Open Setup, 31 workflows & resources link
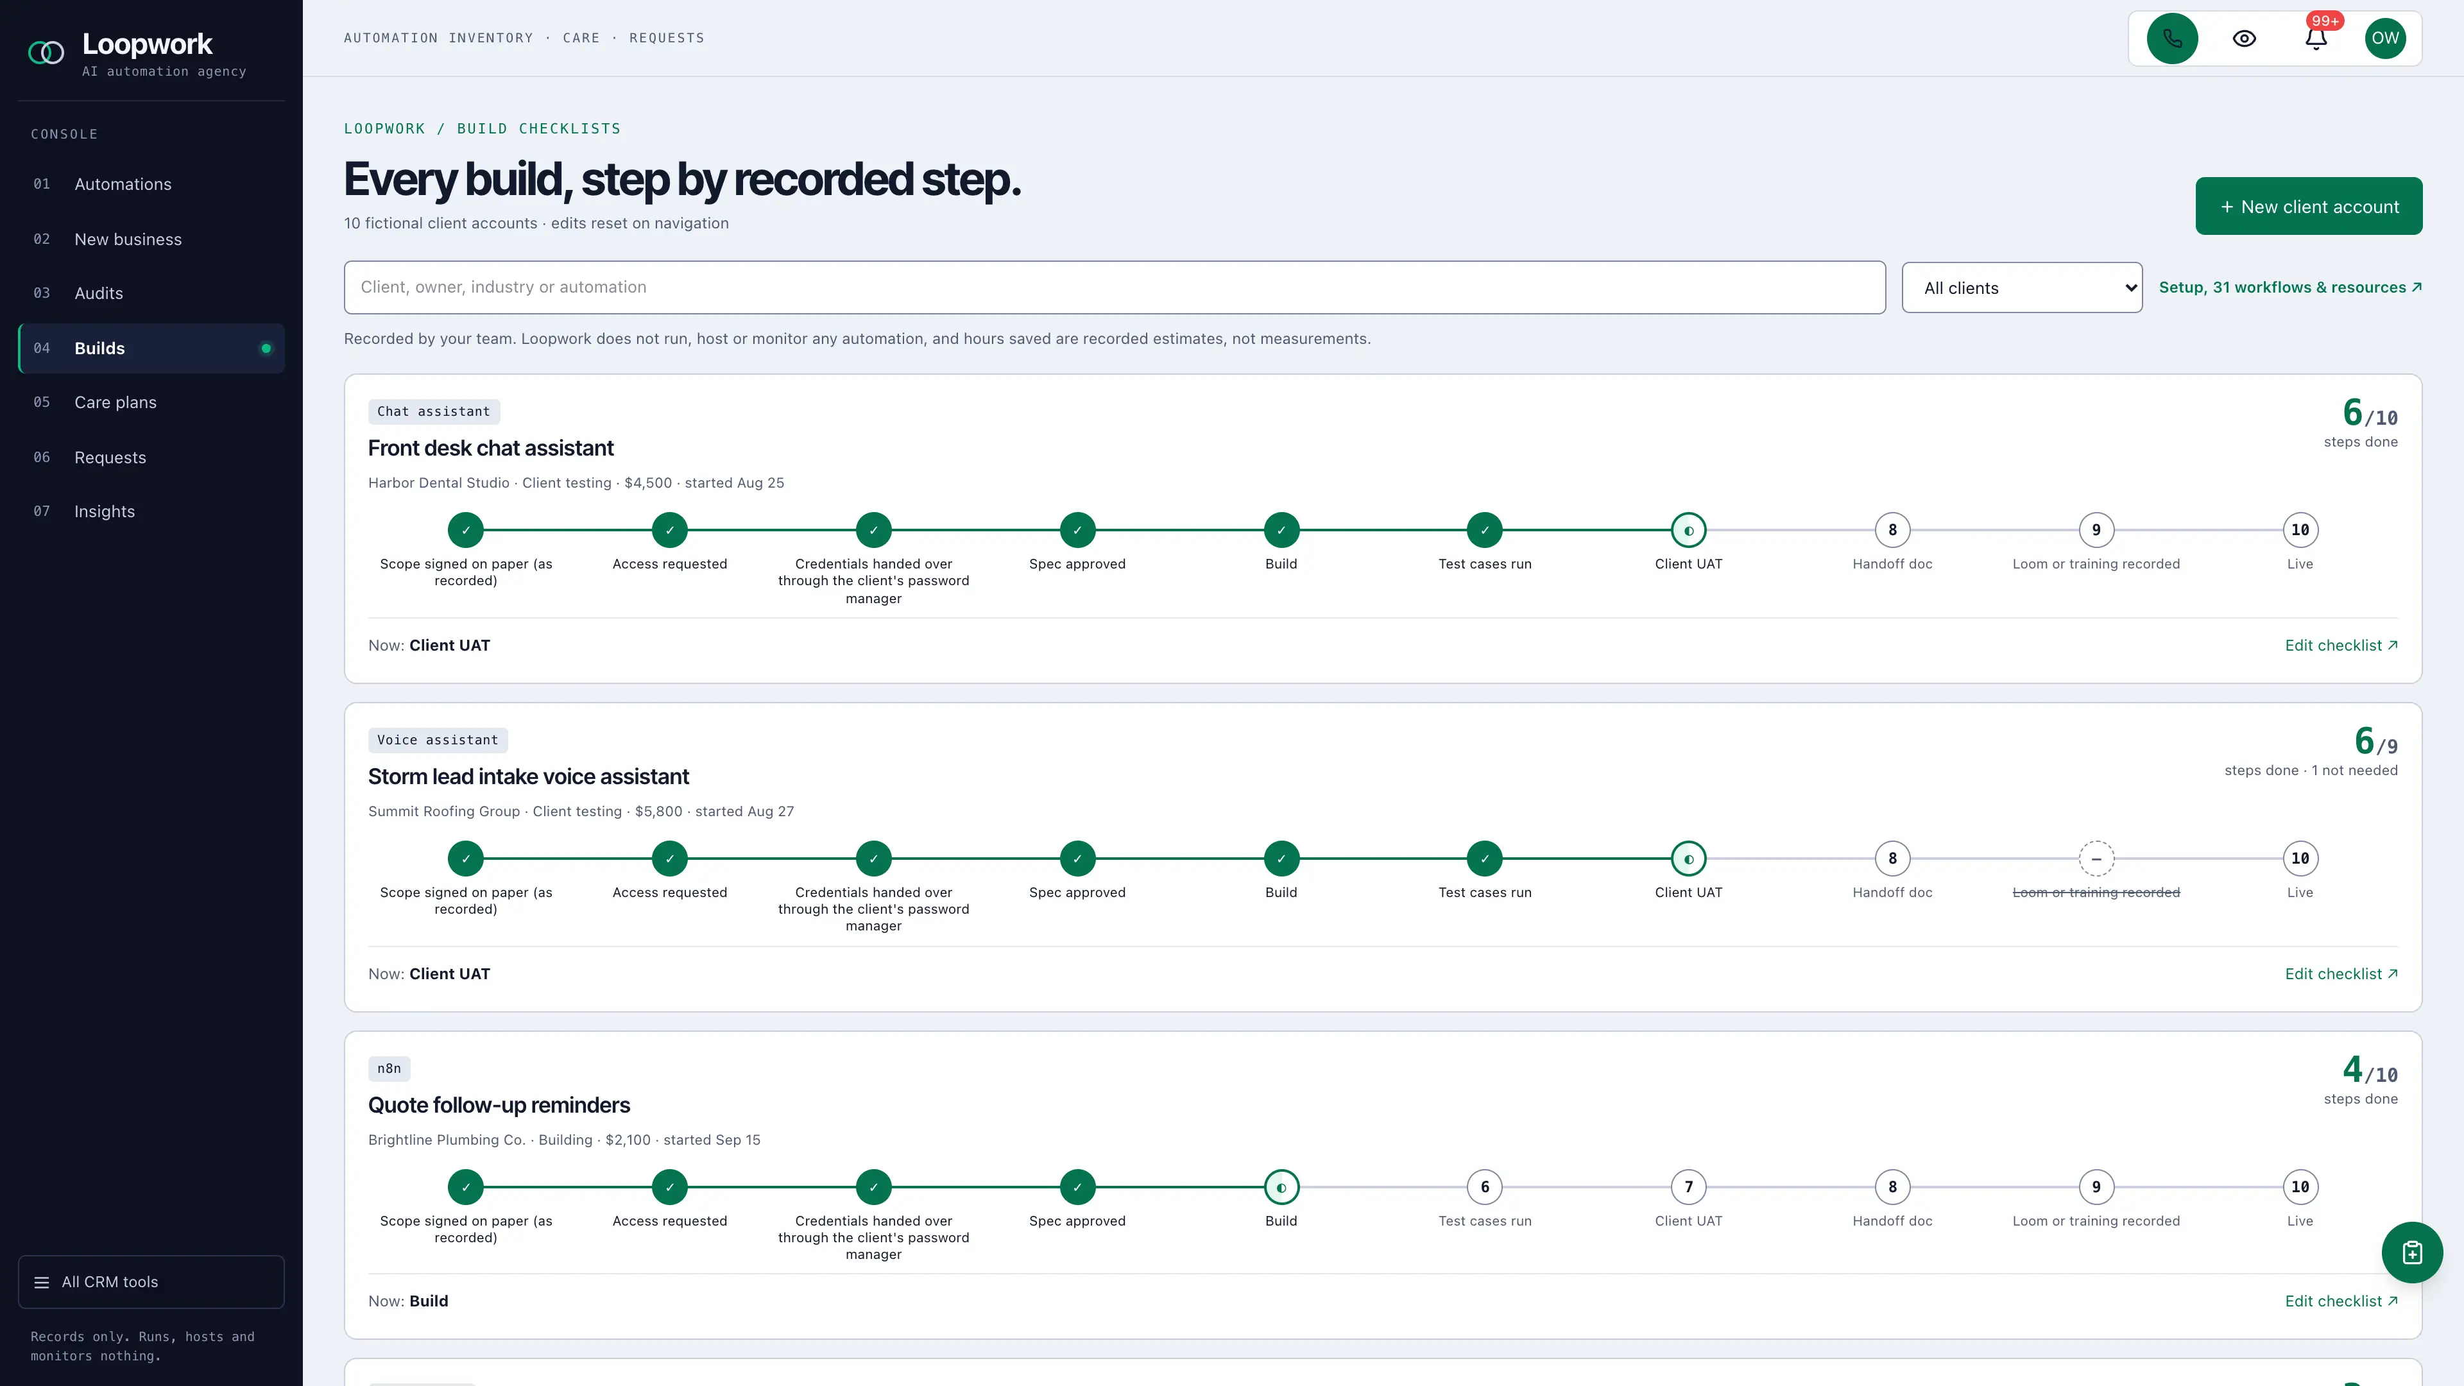 pyautogui.click(x=2290, y=287)
